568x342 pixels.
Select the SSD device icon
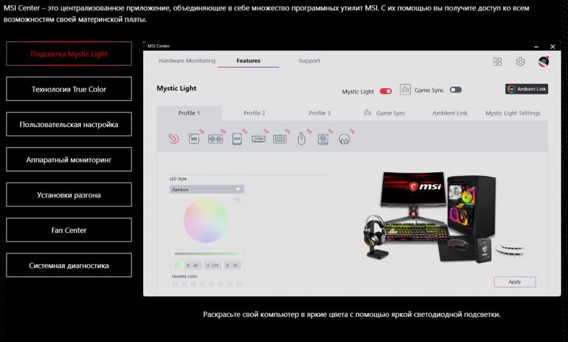pos(237,139)
